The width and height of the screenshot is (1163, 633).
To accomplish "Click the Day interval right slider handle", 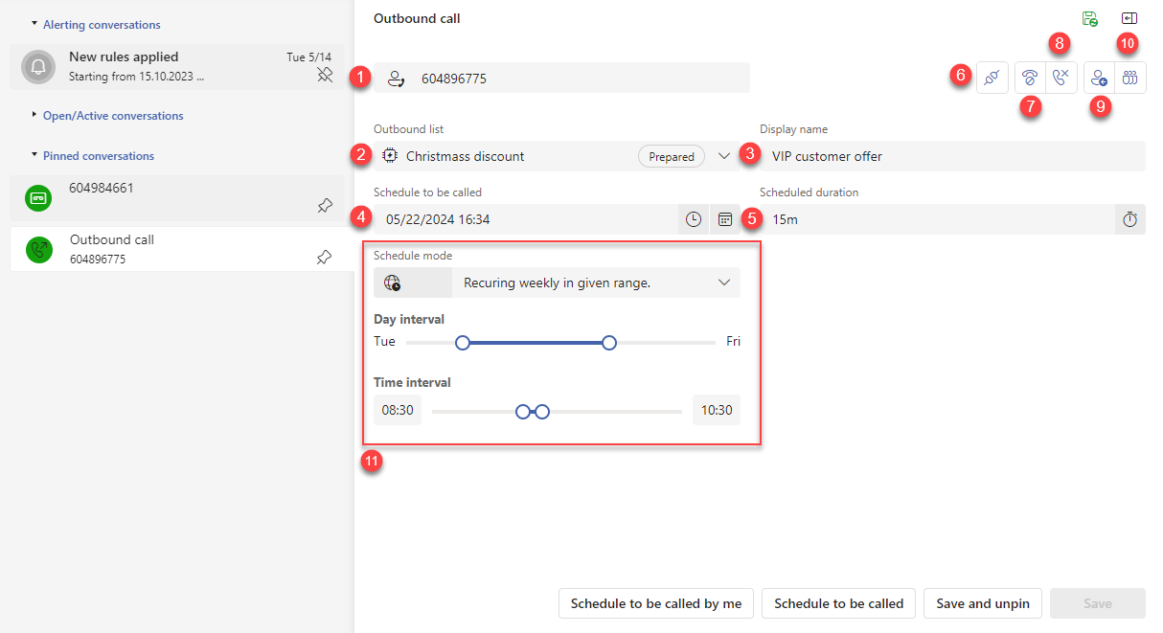I will 609,342.
